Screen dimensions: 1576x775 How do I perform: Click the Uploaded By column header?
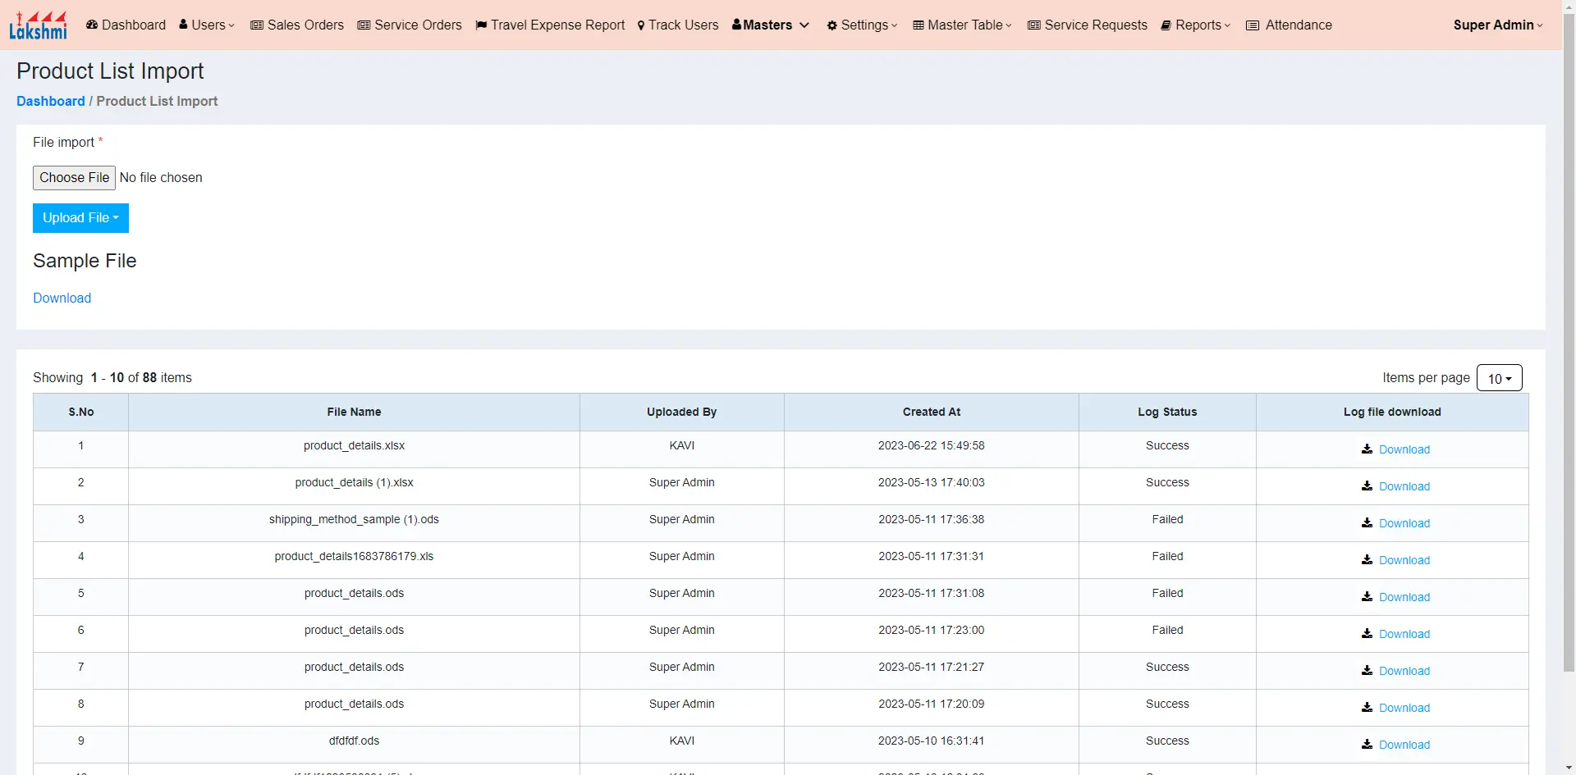(x=682, y=413)
